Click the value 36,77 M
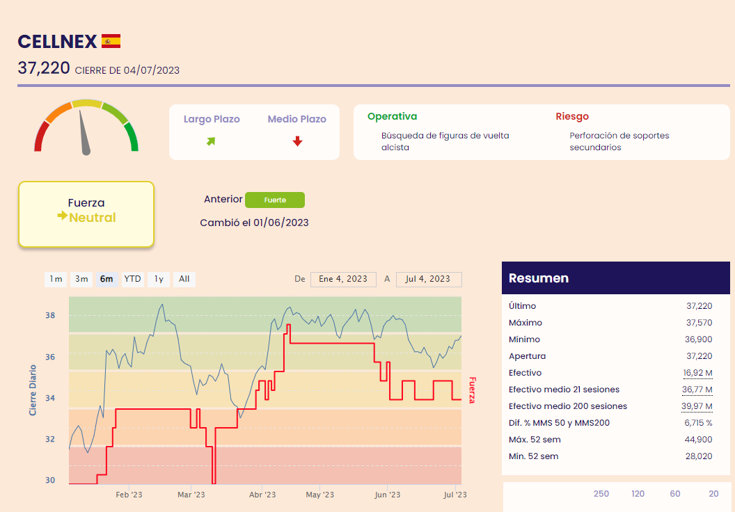Screen dimensions: 735x512 pos(697,390)
